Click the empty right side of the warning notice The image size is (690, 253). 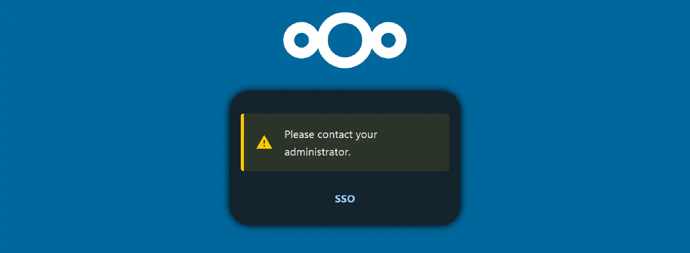pos(414,142)
